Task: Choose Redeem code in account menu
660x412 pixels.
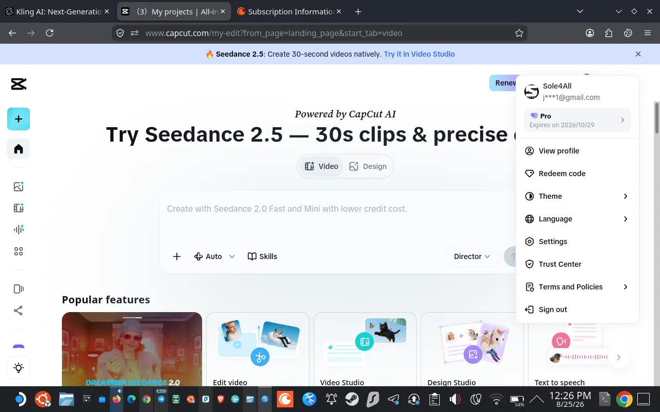Action: pyautogui.click(x=577, y=174)
